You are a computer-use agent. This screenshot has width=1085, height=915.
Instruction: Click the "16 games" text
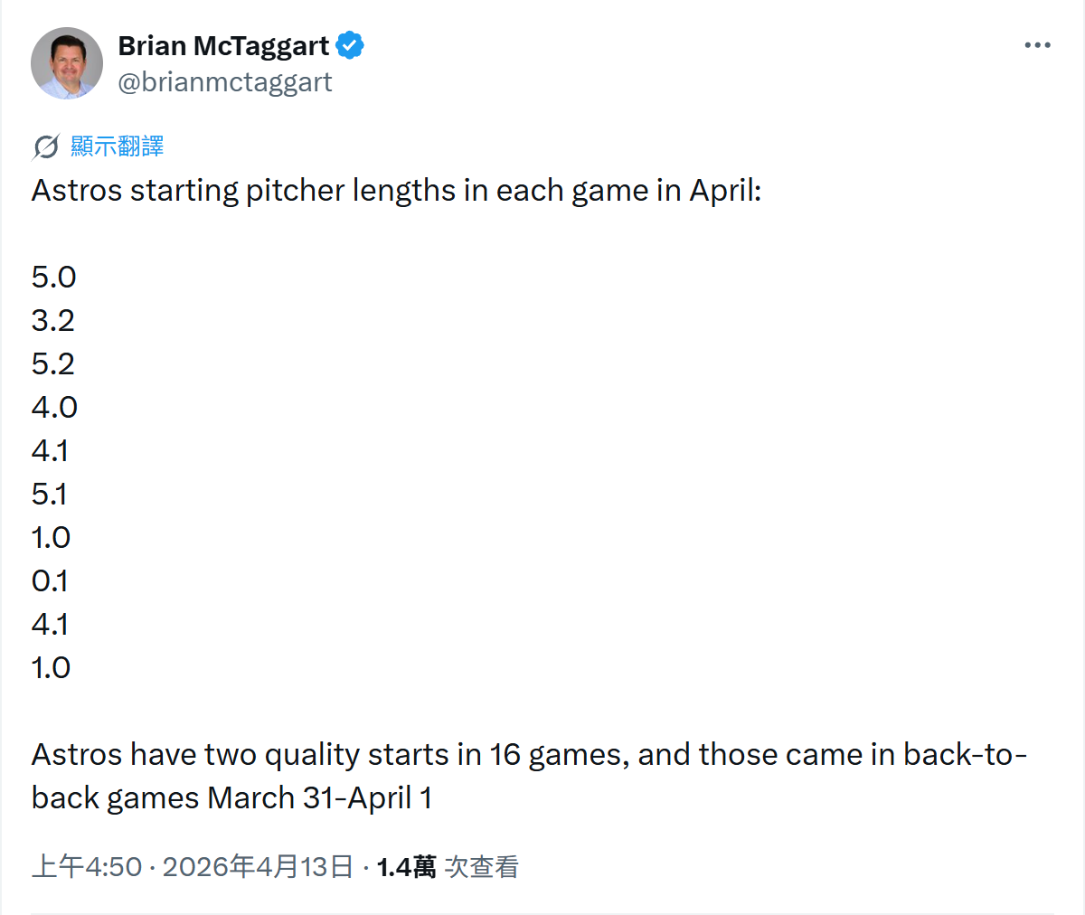(559, 755)
